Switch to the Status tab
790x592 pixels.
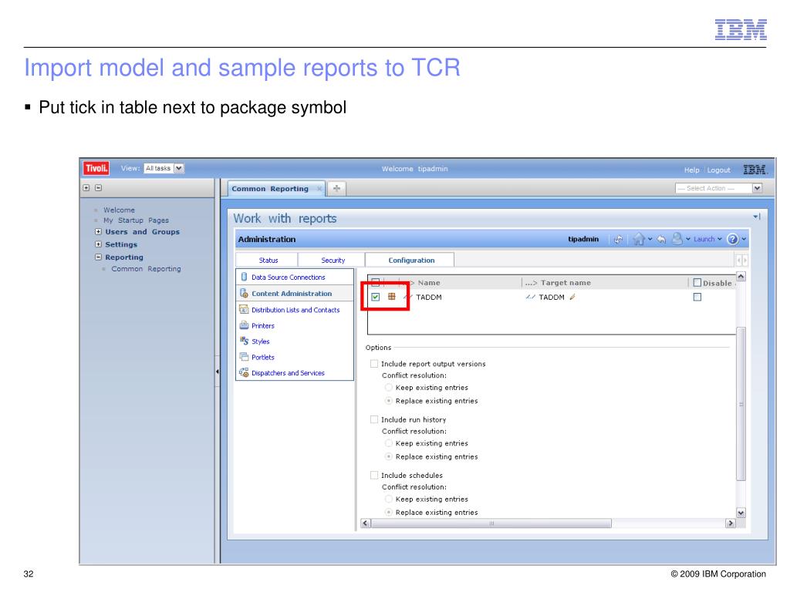268,260
